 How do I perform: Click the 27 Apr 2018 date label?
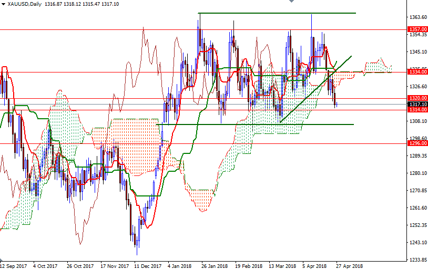coord(349,266)
